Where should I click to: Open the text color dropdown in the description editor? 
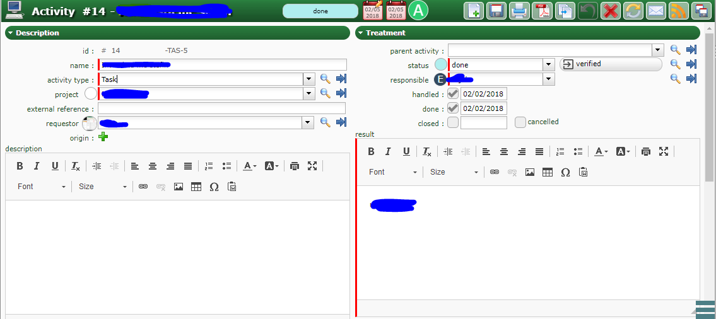click(x=249, y=166)
